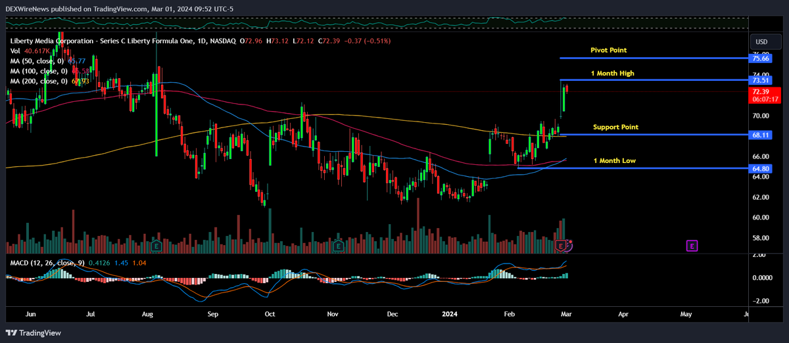Click the 'Pivot Point' annotation text
This screenshot has height=343, width=789.
[608, 50]
